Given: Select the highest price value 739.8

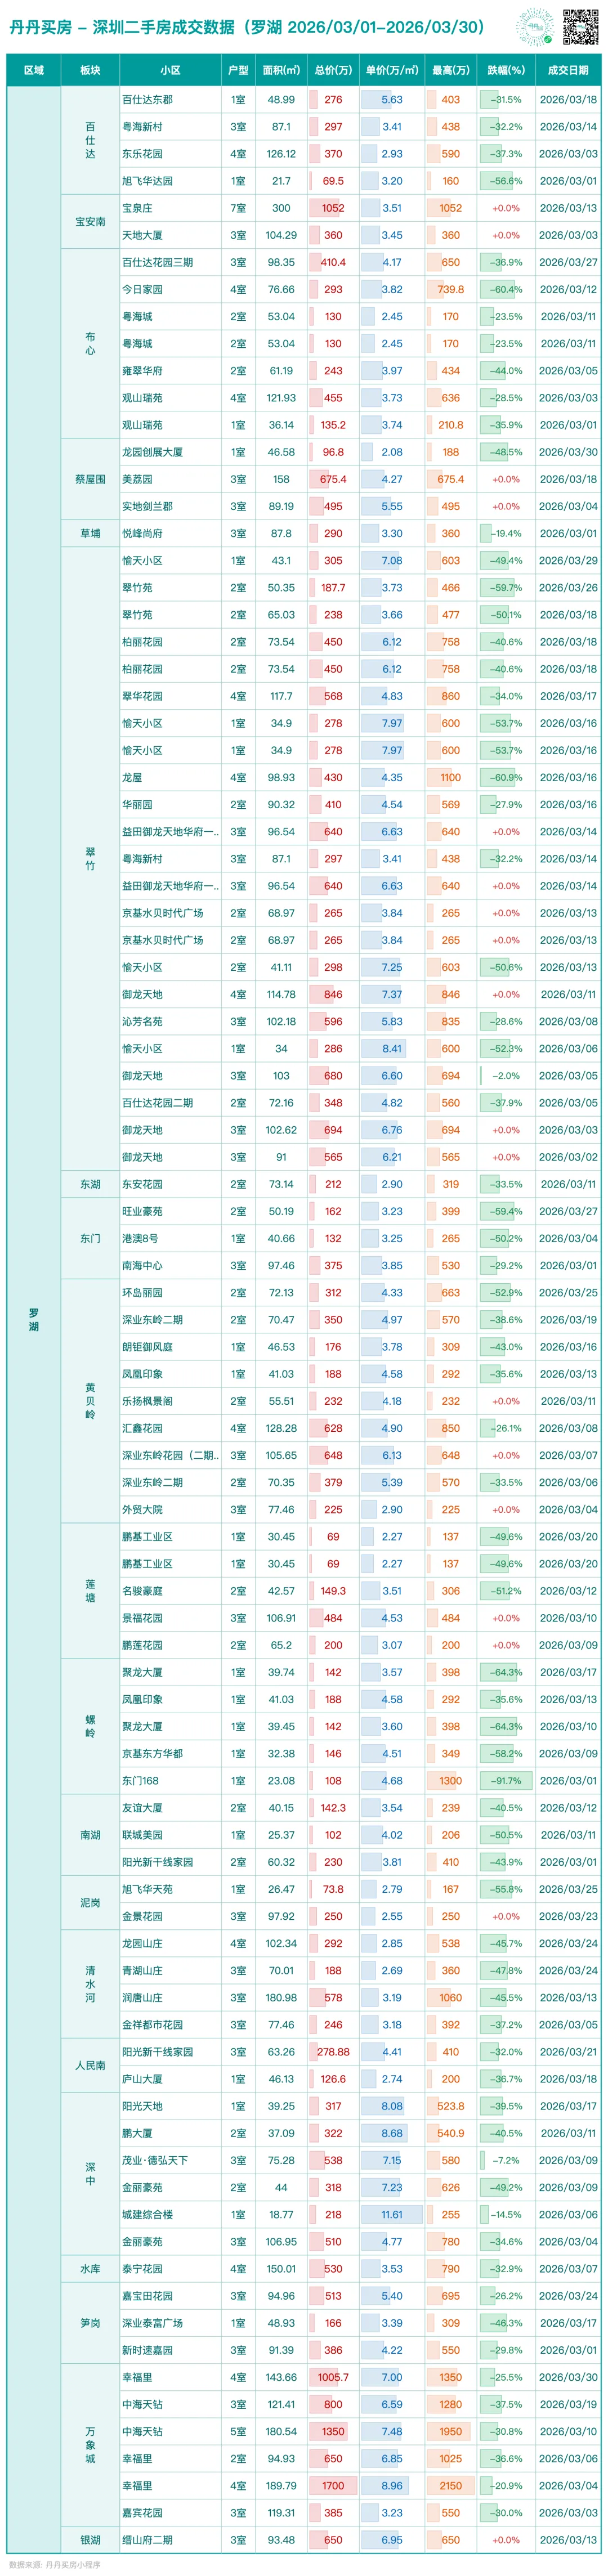Looking at the screenshot, I should click(x=451, y=289).
